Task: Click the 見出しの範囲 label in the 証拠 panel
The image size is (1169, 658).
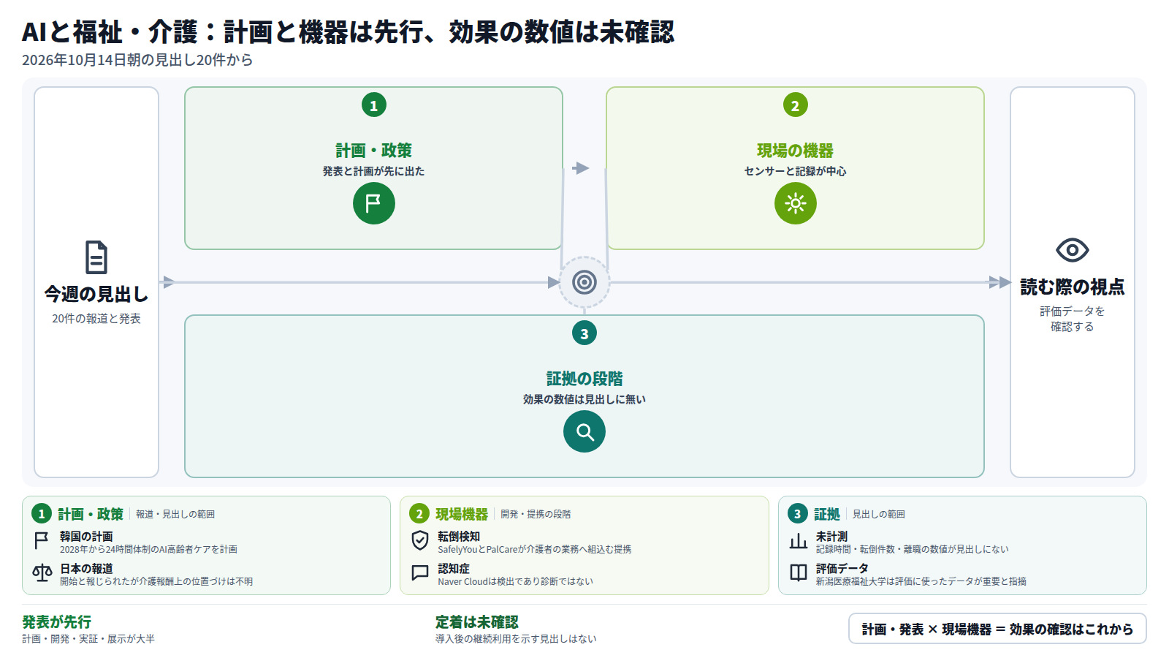Action: click(879, 514)
